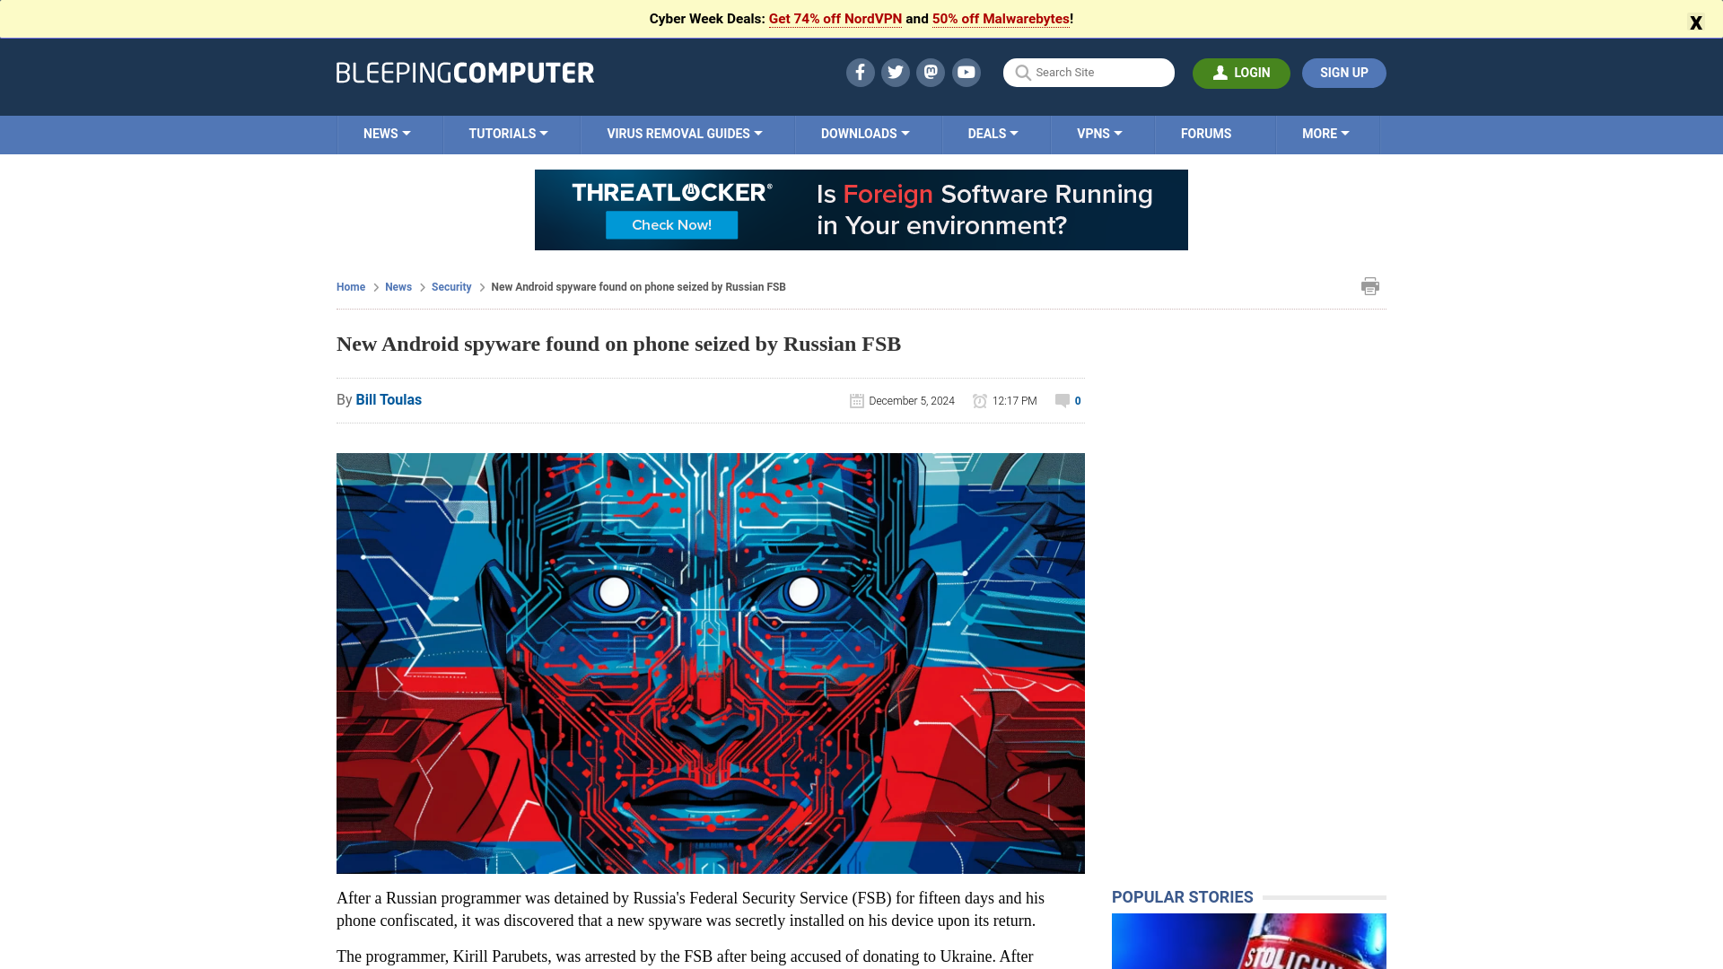Open the Twitter social icon link
This screenshot has width=1723, height=969.
coord(895,72)
